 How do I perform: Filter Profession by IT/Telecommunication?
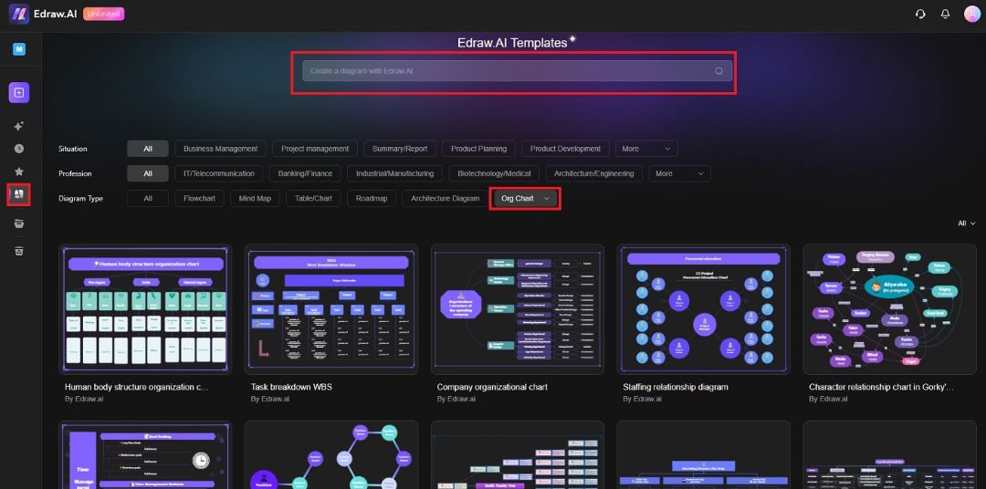[219, 173]
